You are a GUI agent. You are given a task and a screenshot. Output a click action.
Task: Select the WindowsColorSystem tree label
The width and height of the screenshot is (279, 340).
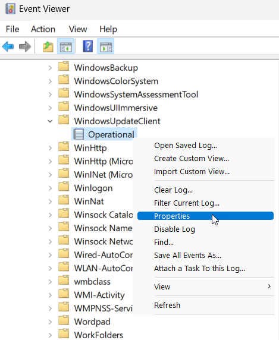pos(116,81)
